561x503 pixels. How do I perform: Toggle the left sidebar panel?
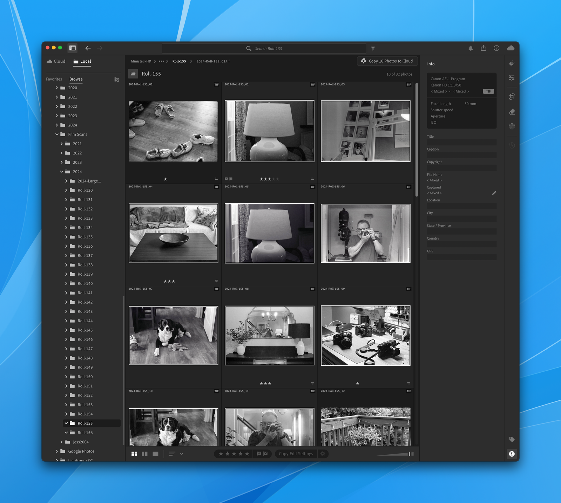click(73, 48)
